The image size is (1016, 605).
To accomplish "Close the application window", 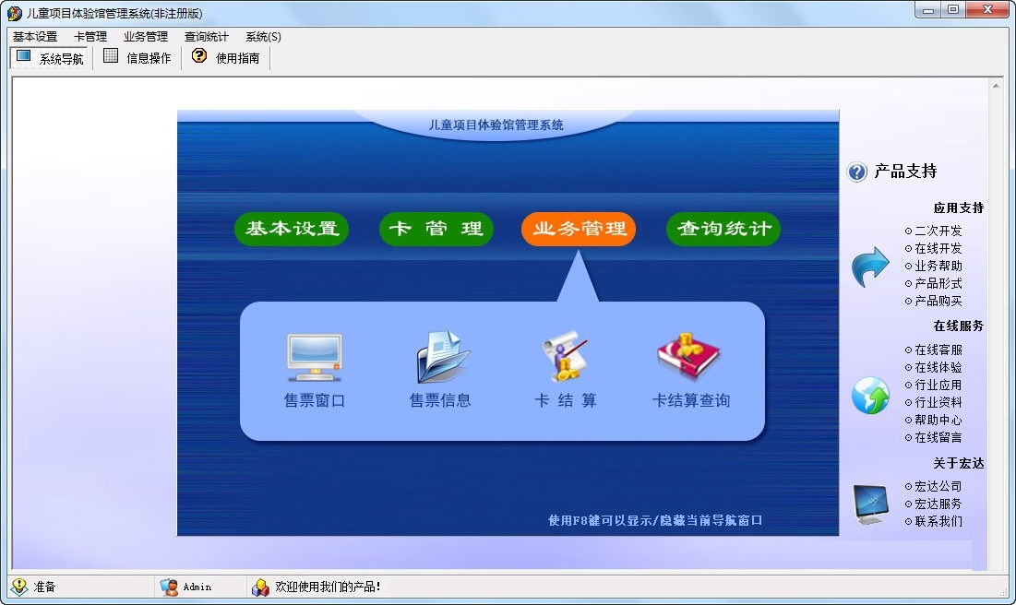I will (987, 10).
